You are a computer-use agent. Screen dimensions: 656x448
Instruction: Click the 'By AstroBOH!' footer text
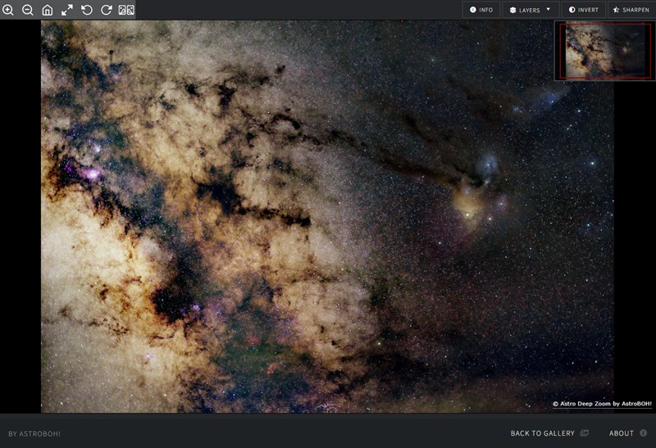click(x=34, y=433)
